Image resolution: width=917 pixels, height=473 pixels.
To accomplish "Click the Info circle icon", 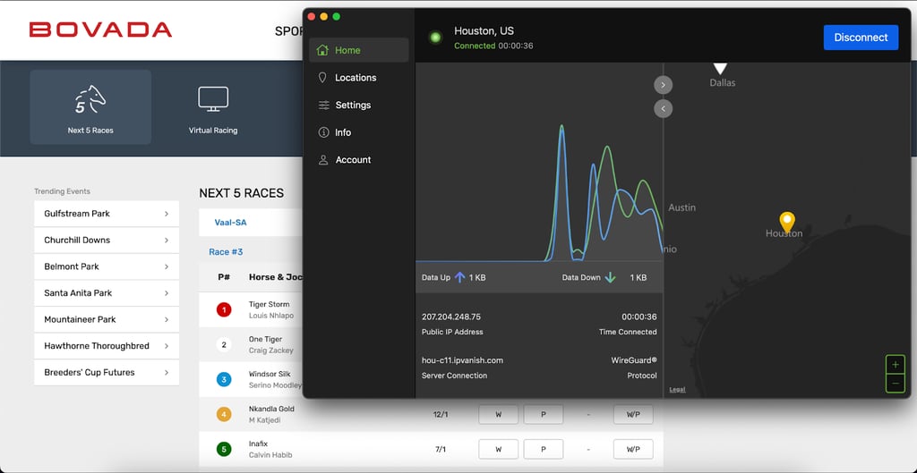I will pyautogui.click(x=323, y=132).
